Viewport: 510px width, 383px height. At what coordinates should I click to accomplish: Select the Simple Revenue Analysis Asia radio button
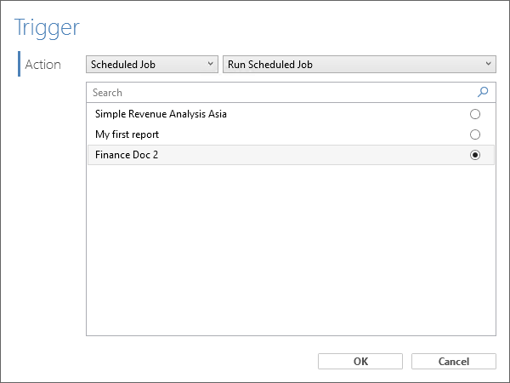pos(475,114)
